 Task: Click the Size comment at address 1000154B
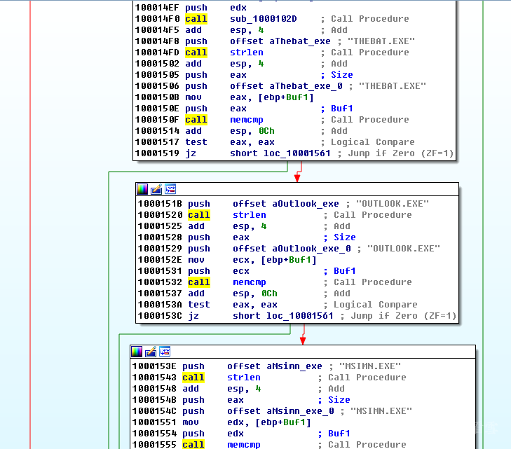[339, 400]
